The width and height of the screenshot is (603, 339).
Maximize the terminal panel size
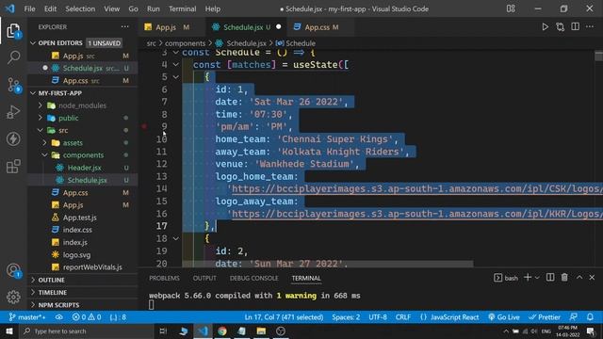579,278
